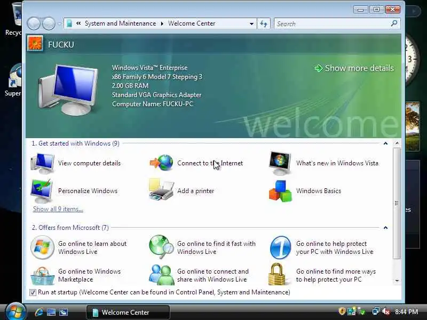Click Windows Vista Enterprise text
Viewport: 427px width, 320px height.
(150, 68)
